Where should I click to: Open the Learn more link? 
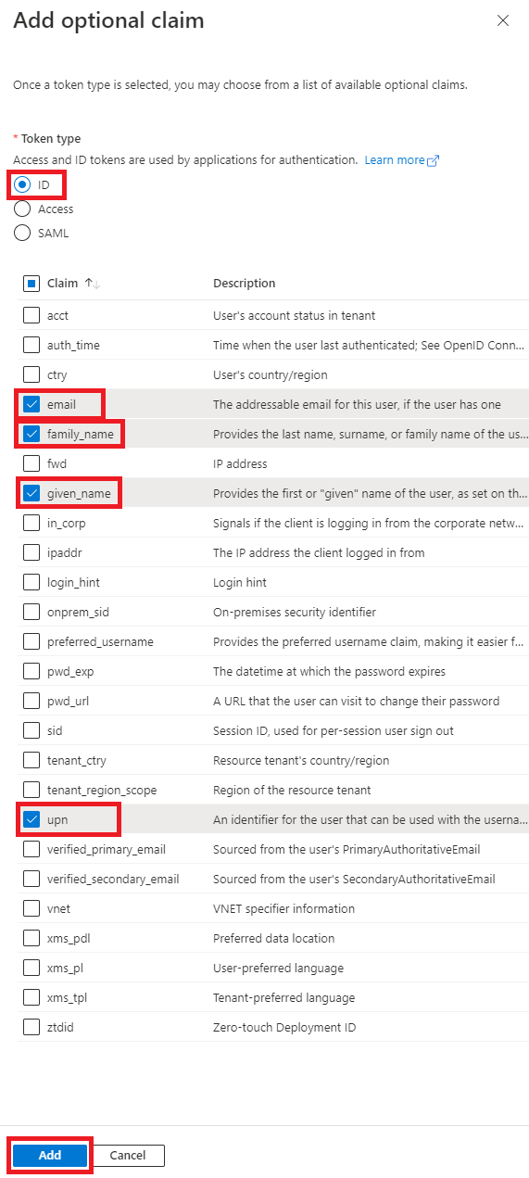tap(395, 160)
